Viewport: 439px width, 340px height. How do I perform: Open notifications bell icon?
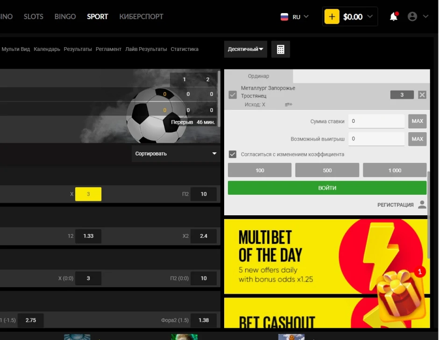pyautogui.click(x=394, y=16)
